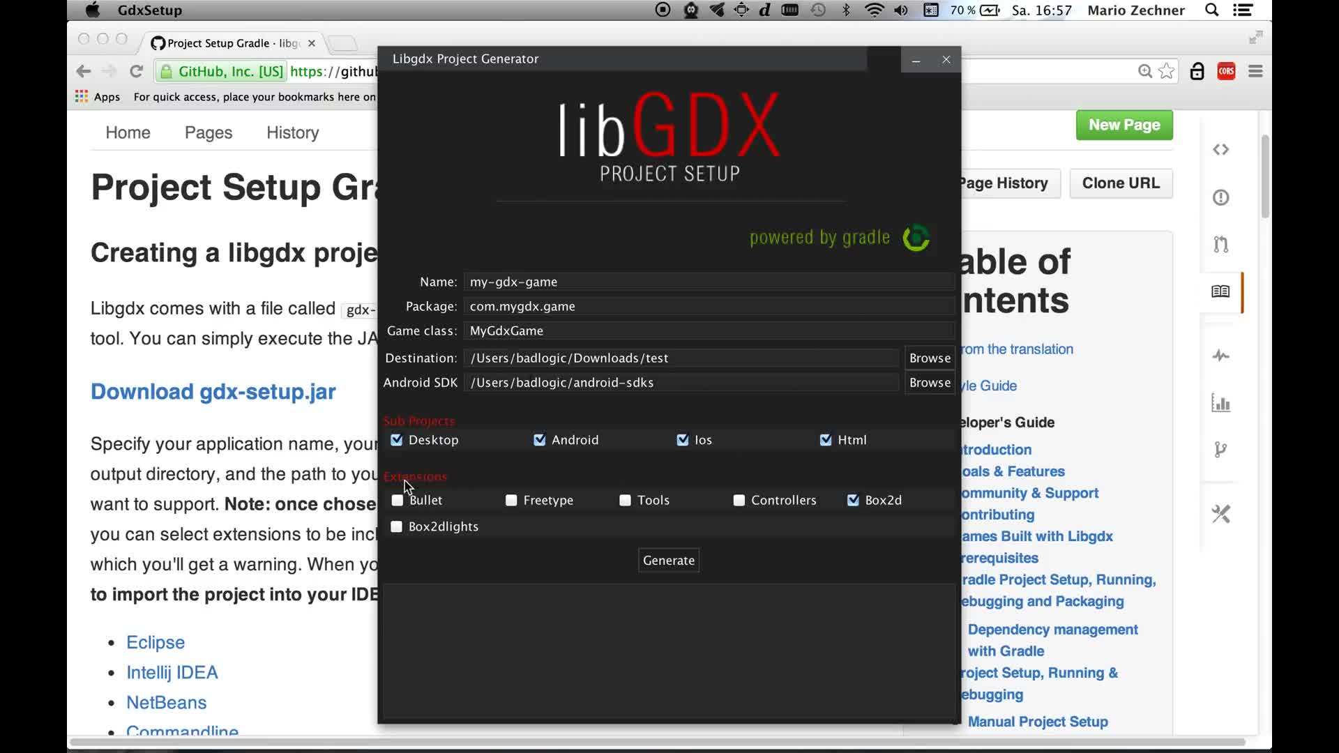This screenshot has width=1339, height=753.
Task: Click the lock extension icon in Chrome
Action: pyautogui.click(x=1197, y=71)
